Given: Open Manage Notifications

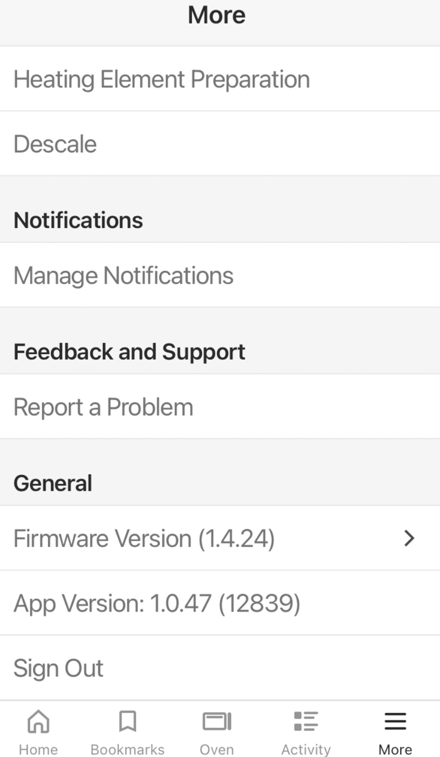Looking at the screenshot, I should point(220,275).
